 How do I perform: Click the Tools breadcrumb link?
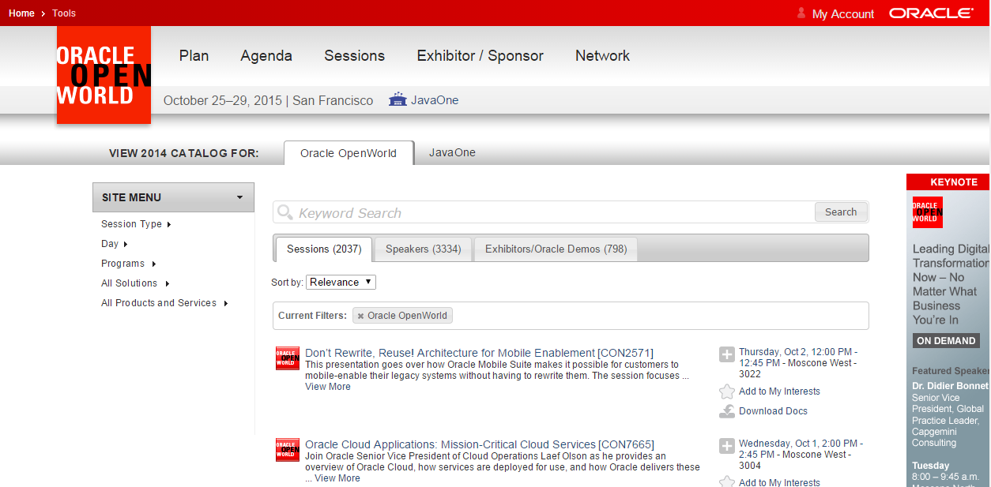coord(64,13)
